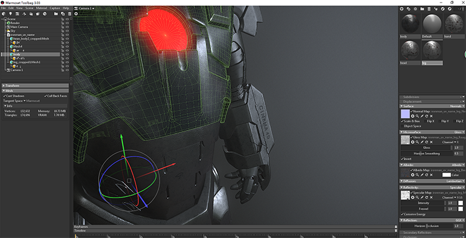The width and height of the screenshot is (466, 238).
Task: Search Normal Map magnifier icon
Action: click(x=418, y=116)
